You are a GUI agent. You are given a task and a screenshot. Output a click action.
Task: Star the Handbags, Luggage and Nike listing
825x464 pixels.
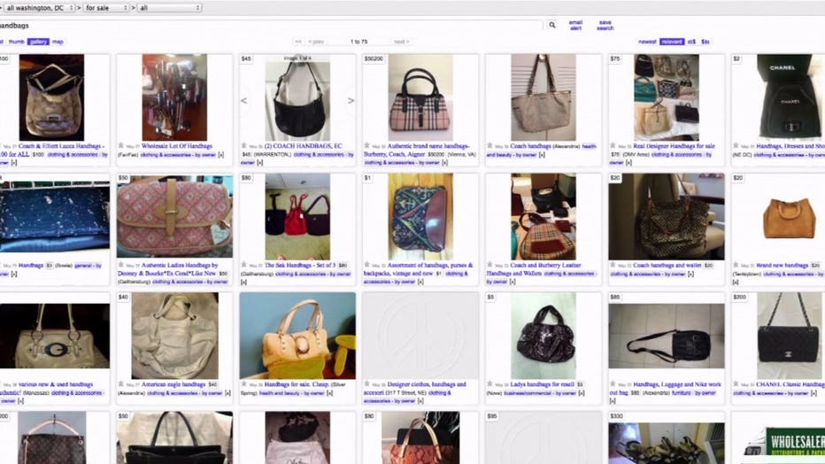coord(613,384)
